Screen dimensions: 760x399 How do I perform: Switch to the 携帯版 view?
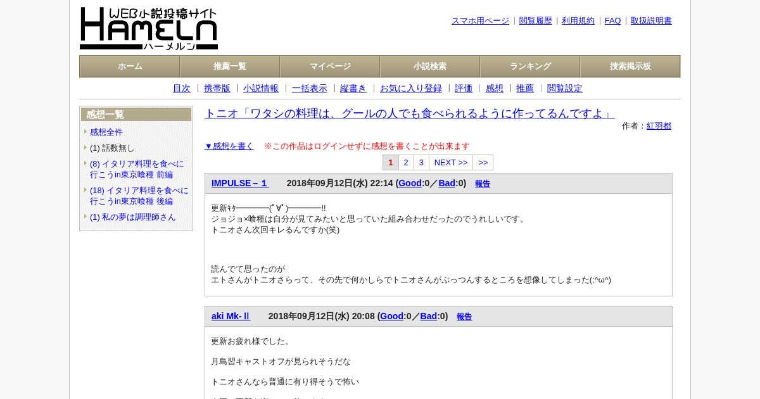click(217, 89)
